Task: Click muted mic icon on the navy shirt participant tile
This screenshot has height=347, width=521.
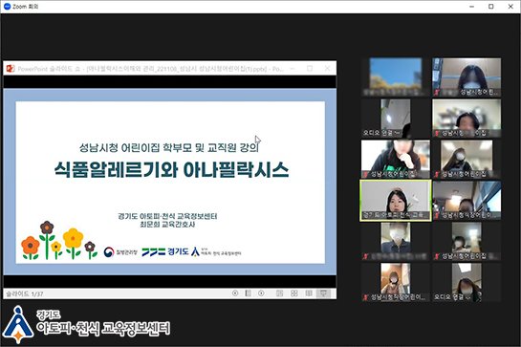Action: (x=366, y=256)
